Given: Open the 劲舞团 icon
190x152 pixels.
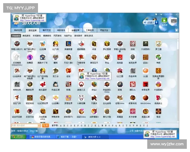Looking at the screenshot, I should [x=30, y=57].
